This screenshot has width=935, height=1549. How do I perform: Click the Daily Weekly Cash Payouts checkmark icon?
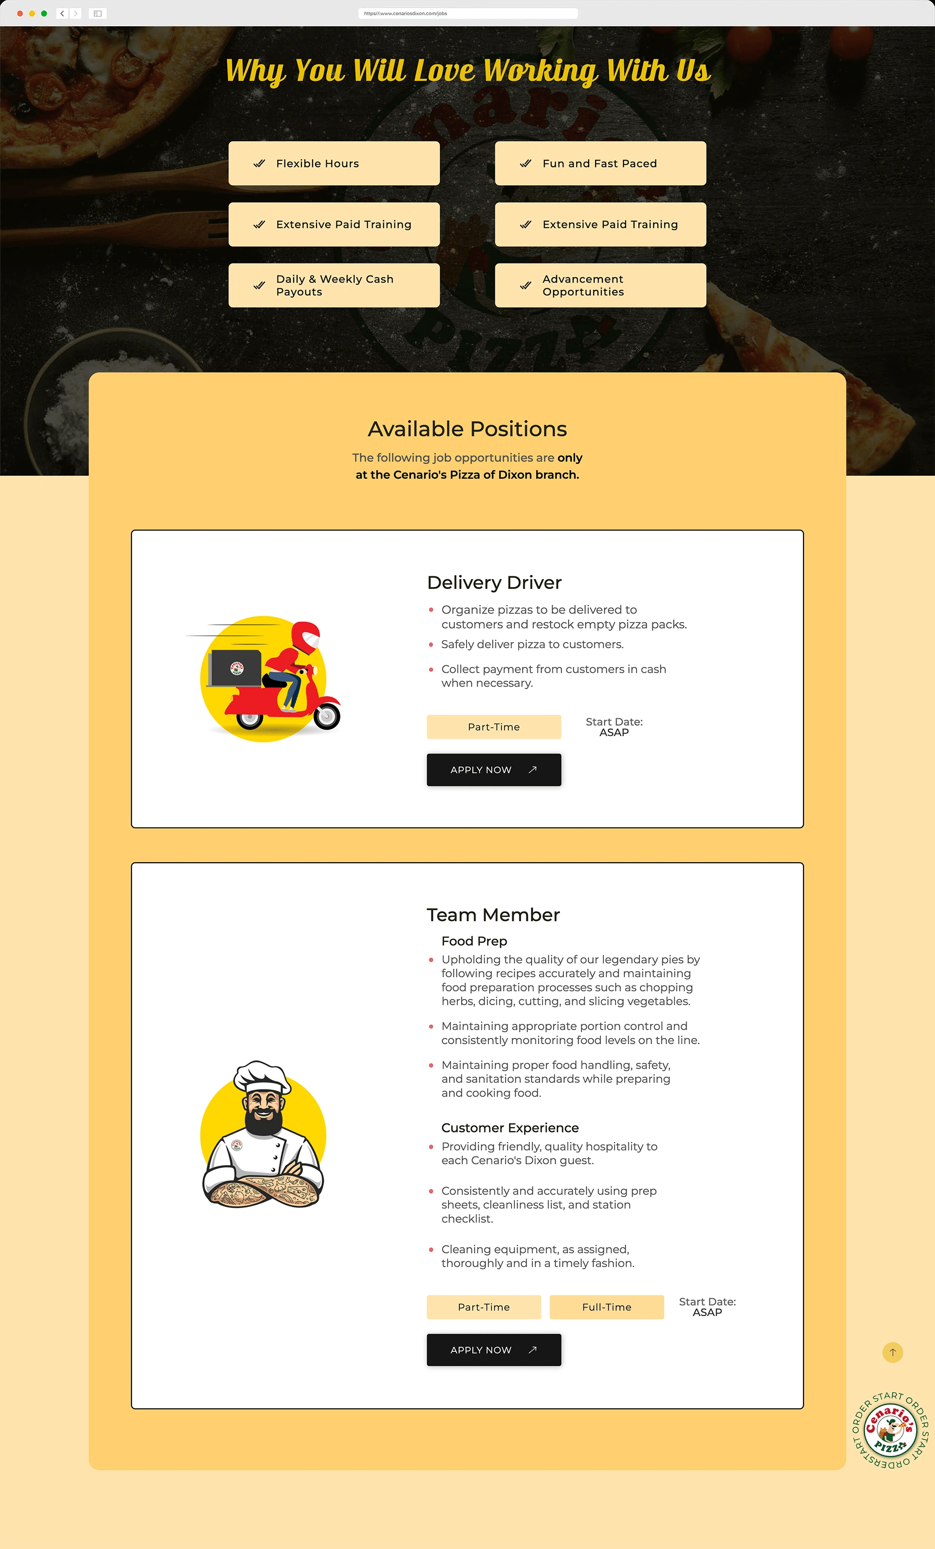260,284
